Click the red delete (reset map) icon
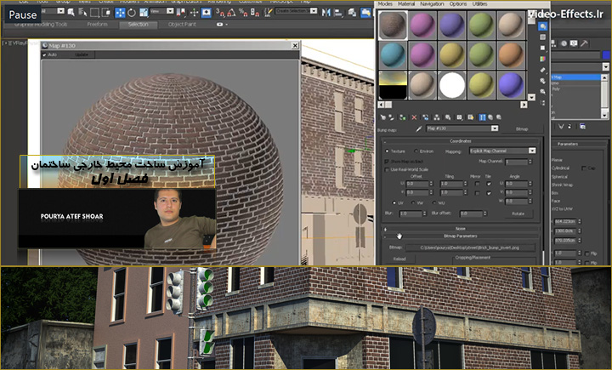Screen dimensions: 612x370 coord(416,117)
